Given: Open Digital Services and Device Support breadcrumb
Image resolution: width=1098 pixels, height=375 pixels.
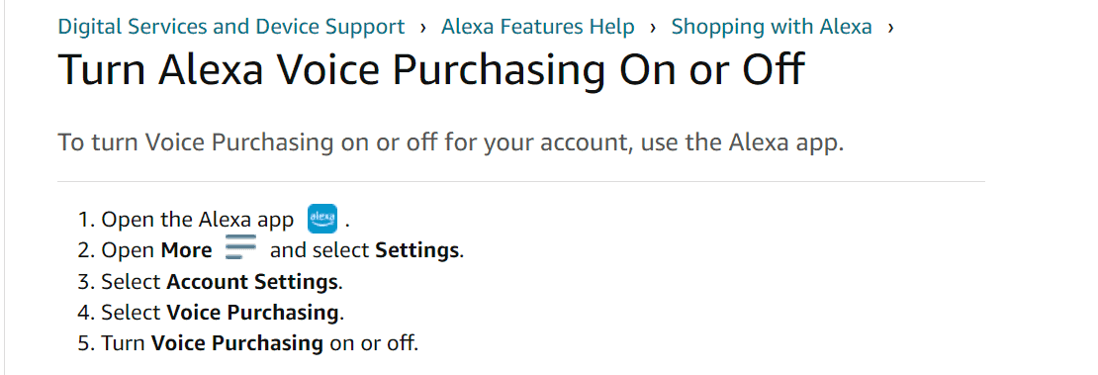Looking at the screenshot, I should tap(231, 28).
